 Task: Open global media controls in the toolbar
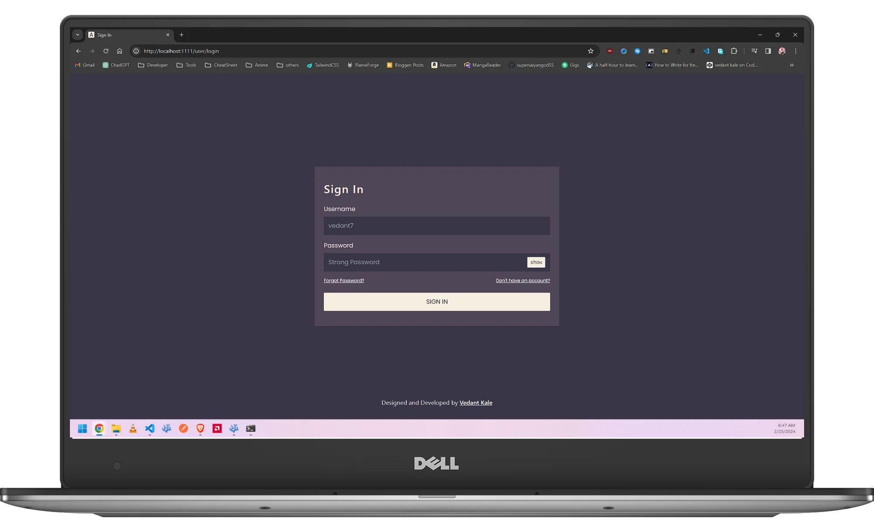point(754,51)
